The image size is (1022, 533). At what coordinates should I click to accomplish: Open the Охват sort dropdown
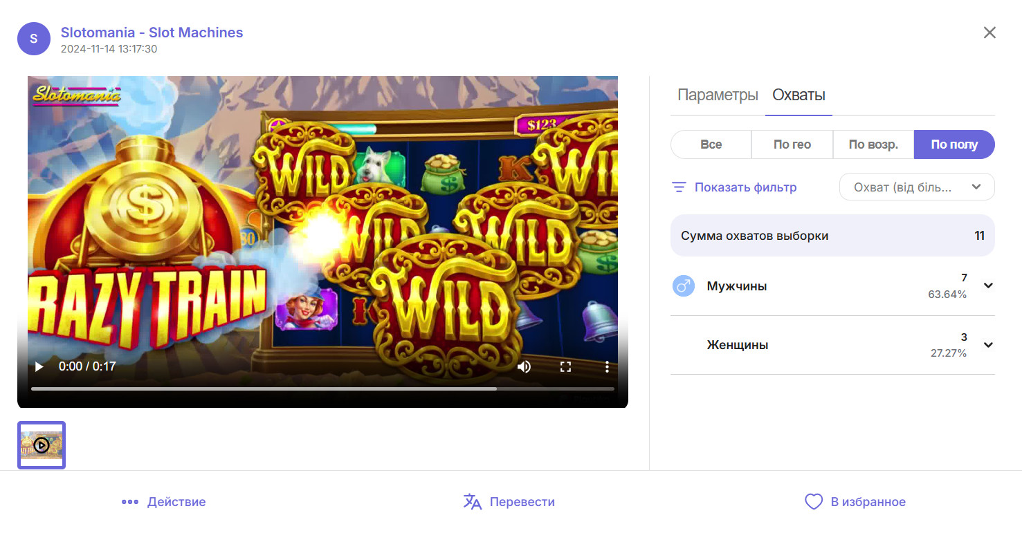[x=917, y=187]
